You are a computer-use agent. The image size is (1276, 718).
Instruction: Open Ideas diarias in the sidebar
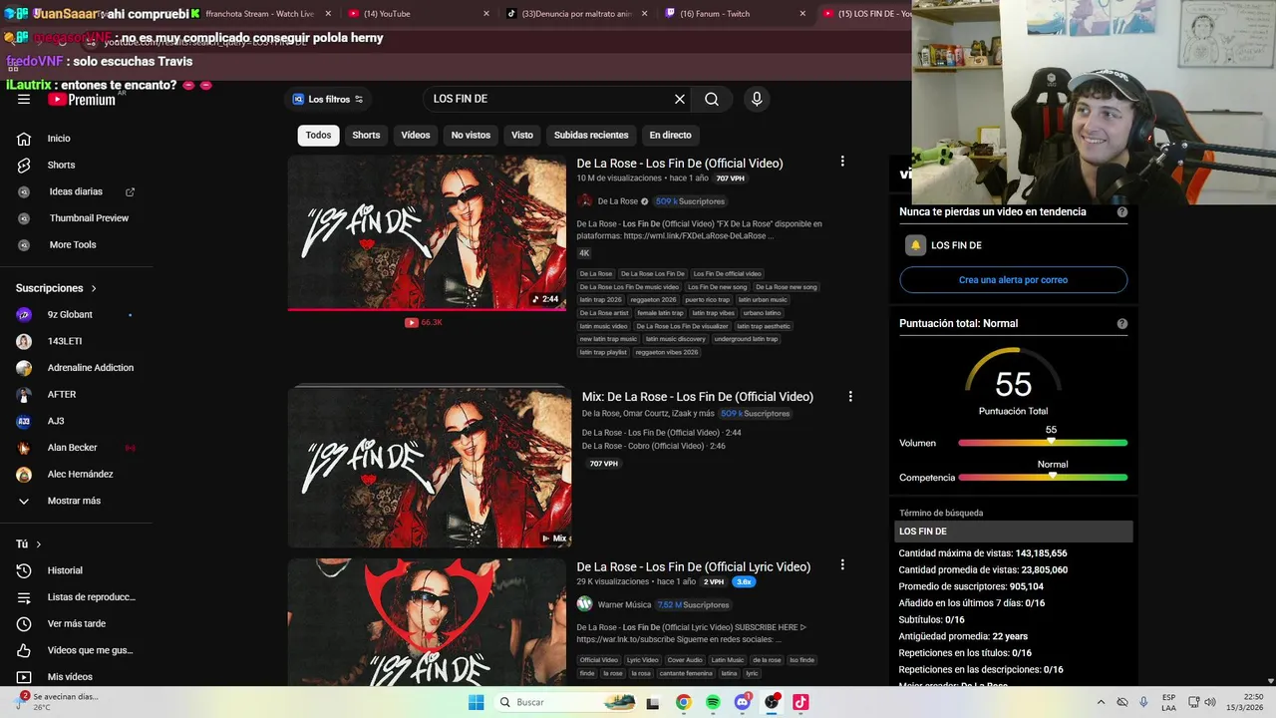tap(75, 191)
